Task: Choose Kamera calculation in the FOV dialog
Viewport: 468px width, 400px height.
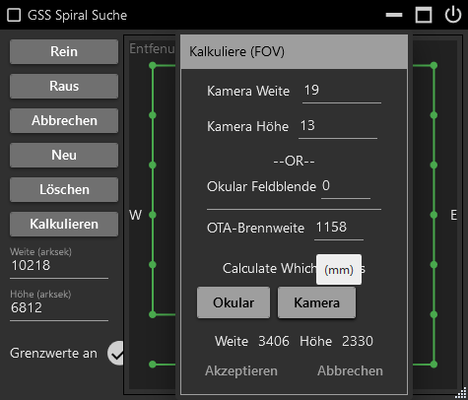Action: point(316,302)
